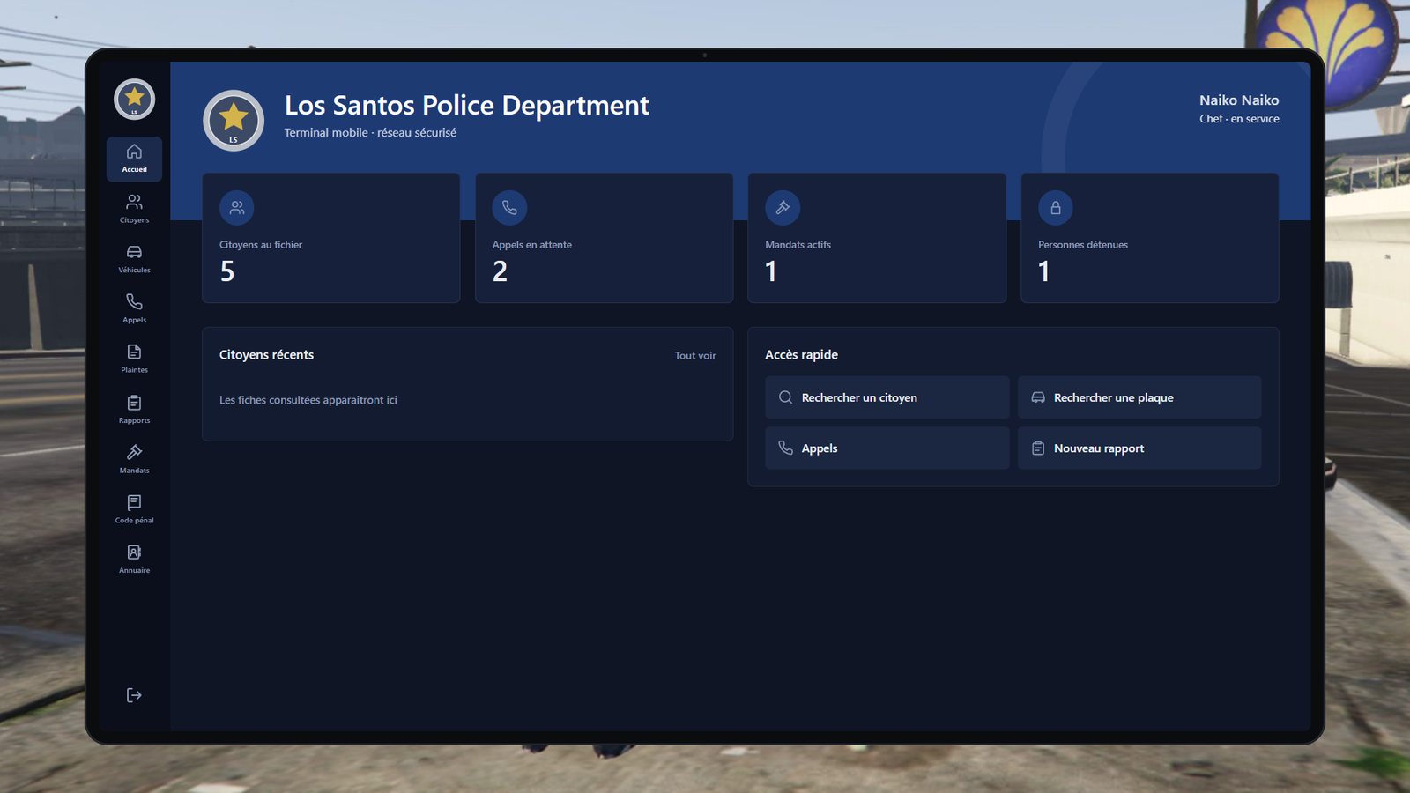Click the Naiko Naiko user name

click(1239, 100)
